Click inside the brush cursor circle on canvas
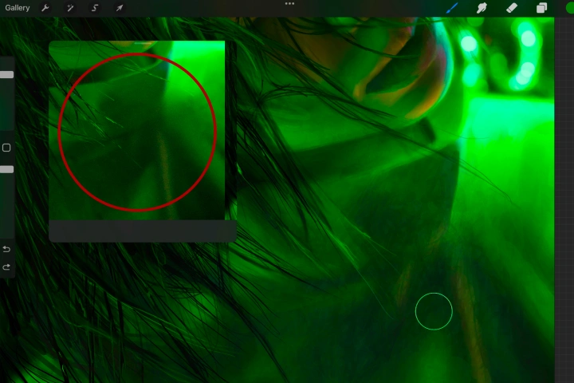The width and height of the screenshot is (574, 383). (434, 311)
